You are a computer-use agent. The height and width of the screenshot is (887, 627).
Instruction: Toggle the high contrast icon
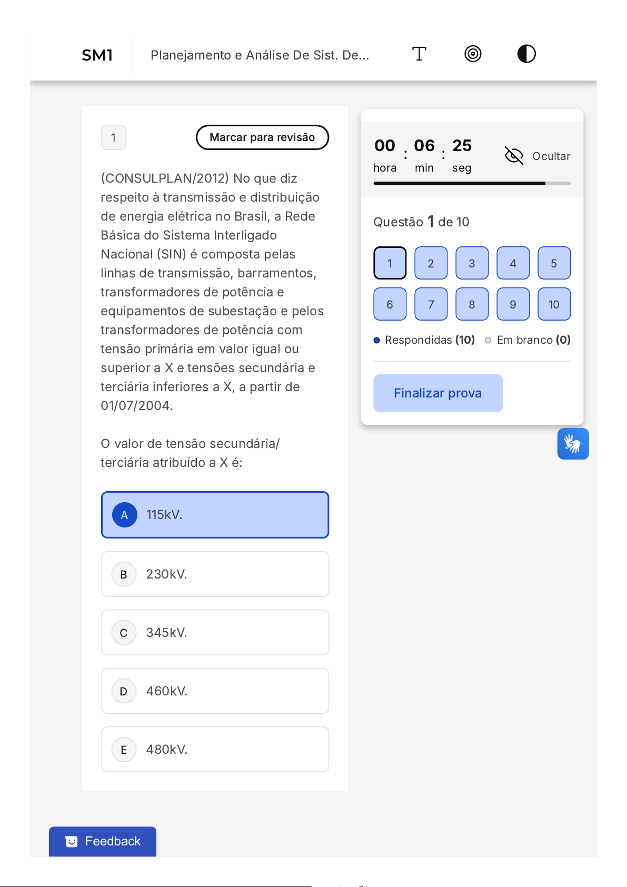click(x=526, y=54)
